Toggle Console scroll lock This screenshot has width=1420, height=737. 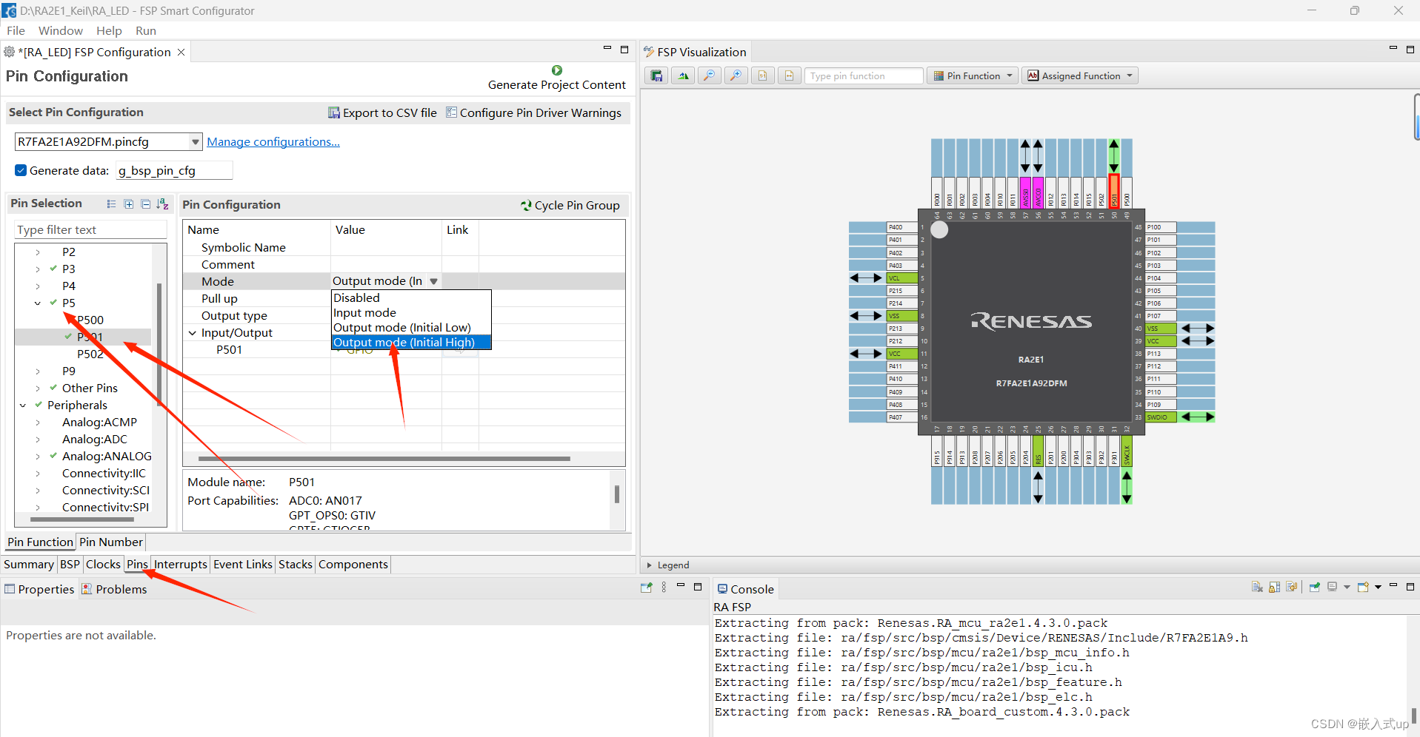(1274, 587)
